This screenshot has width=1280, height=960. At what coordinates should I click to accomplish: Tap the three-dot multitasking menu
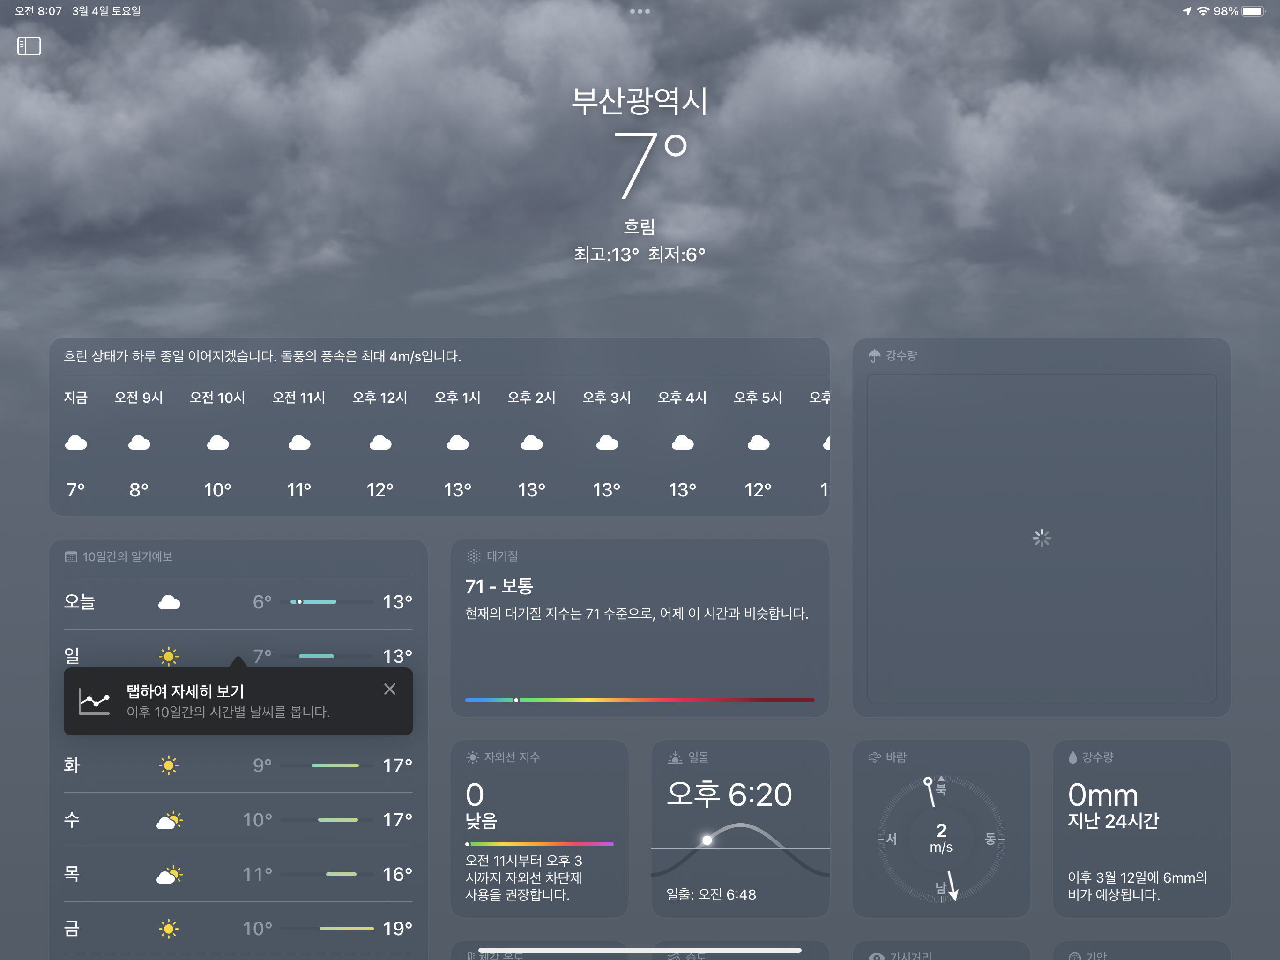click(640, 11)
